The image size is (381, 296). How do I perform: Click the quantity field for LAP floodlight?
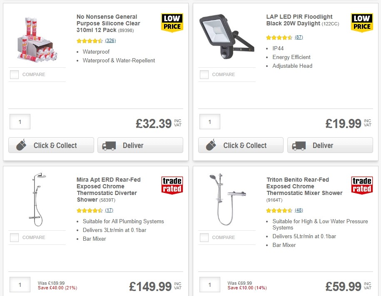pos(209,122)
